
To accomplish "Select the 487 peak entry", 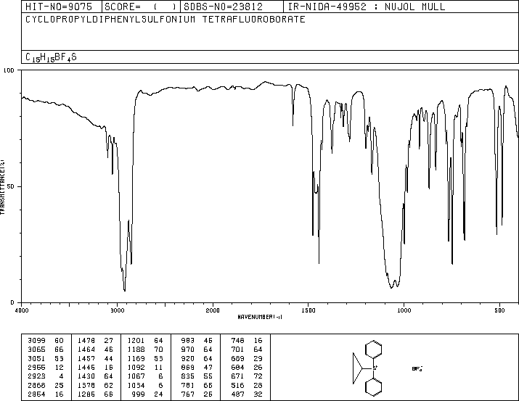I will pyautogui.click(x=247, y=394).
